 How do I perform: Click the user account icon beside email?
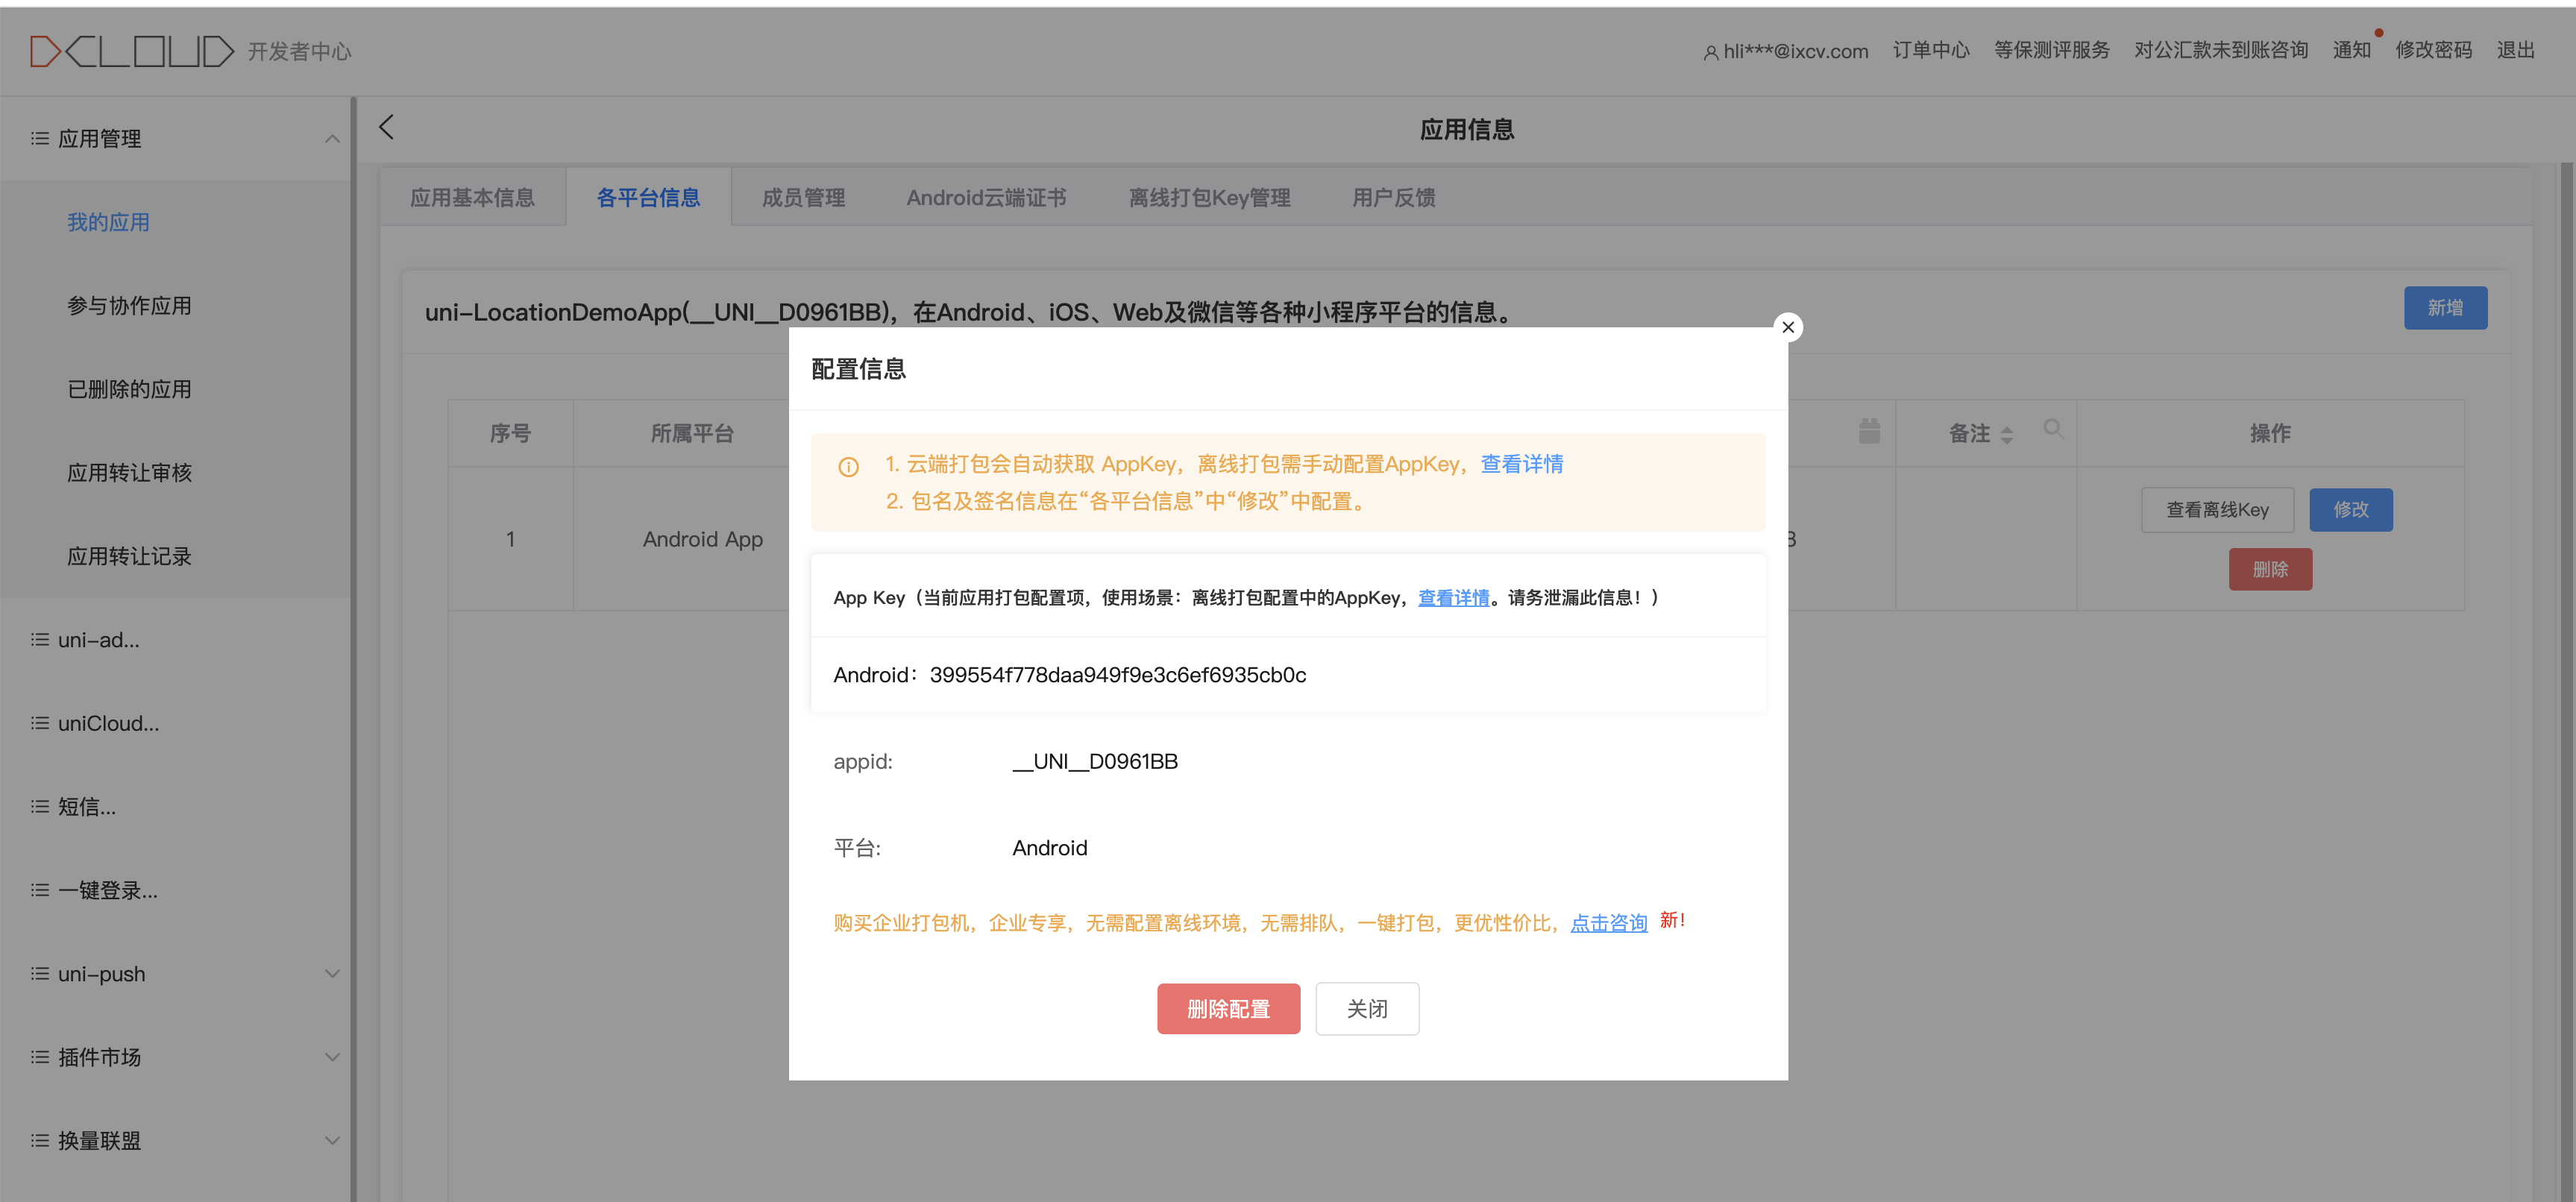[x=1710, y=52]
